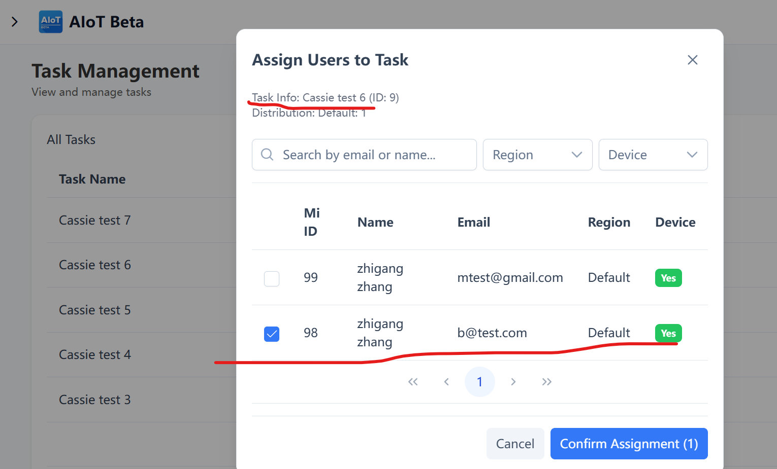
Task: Jump to the last page of users
Action: pyautogui.click(x=546, y=382)
